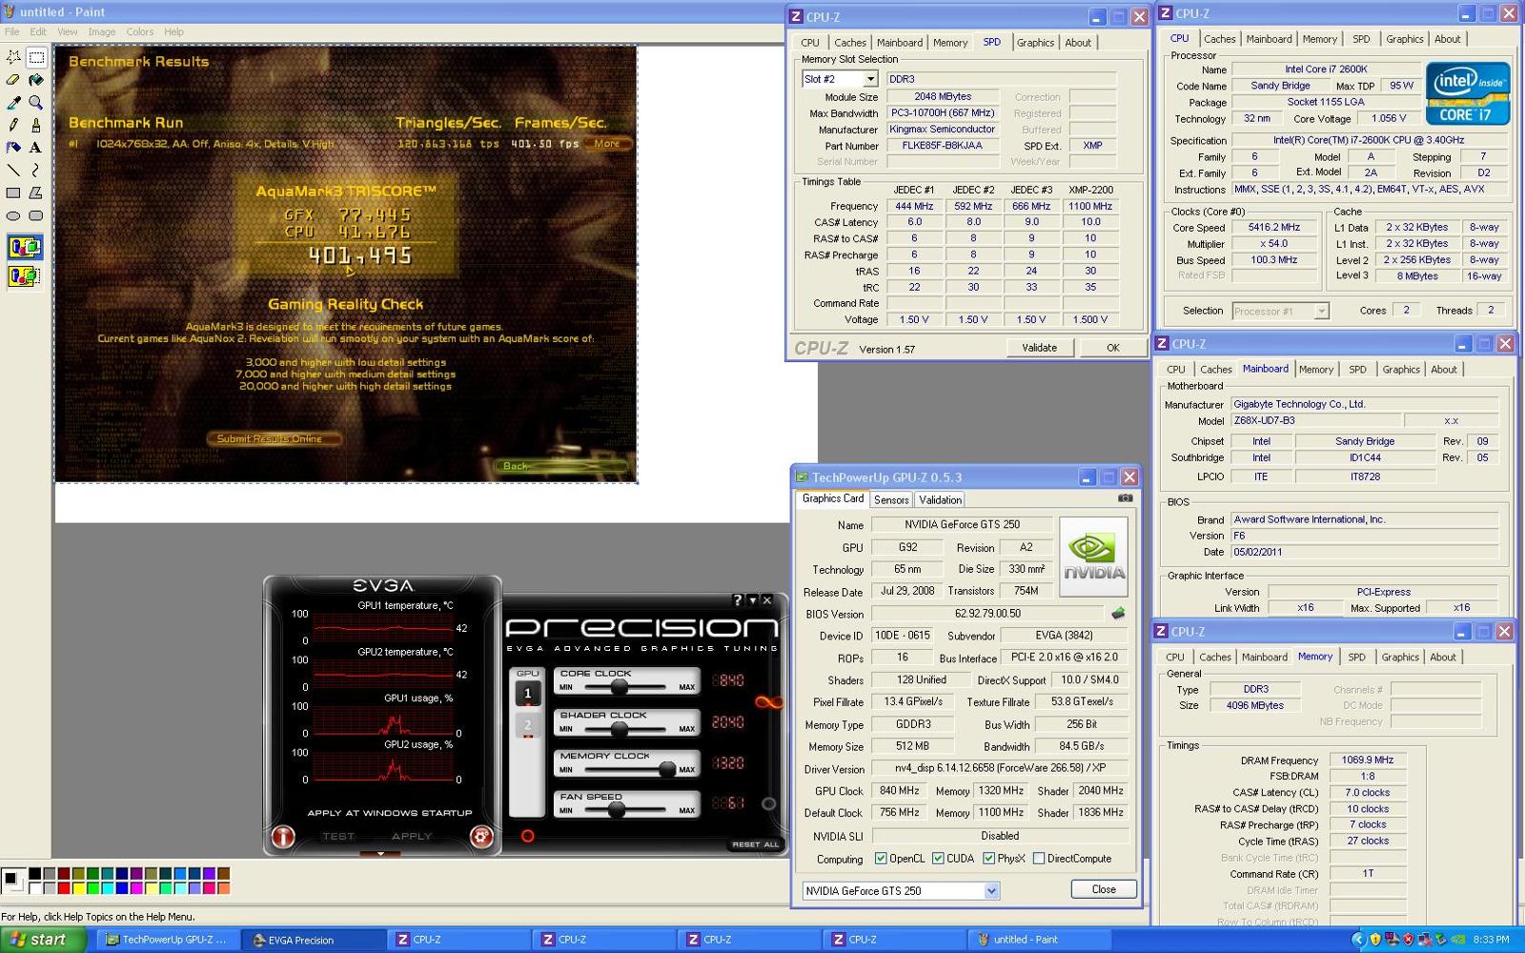Click the Part Number field FLKE85F-B8KJAA
The height and width of the screenshot is (953, 1525).
pos(942,146)
